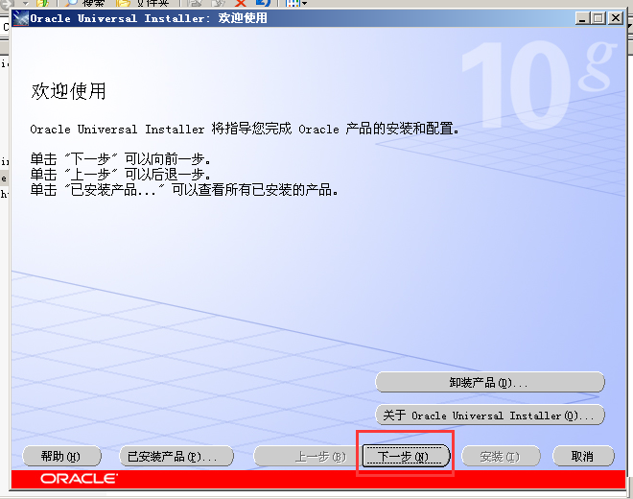This screenshot has height=499, width=633.
Task: View 已安装产品(P)... installed products
Action: coord(176,456)
